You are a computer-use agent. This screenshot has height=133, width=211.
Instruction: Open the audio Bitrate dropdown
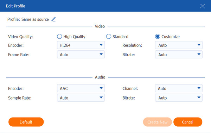coord(179,98)
